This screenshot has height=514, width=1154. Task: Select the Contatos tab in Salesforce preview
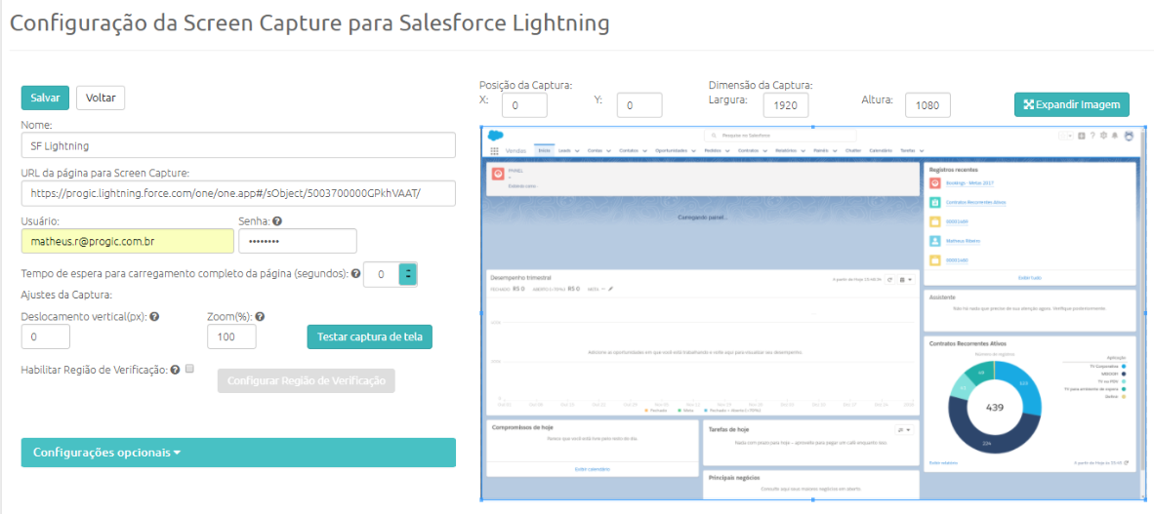(629, 151)
